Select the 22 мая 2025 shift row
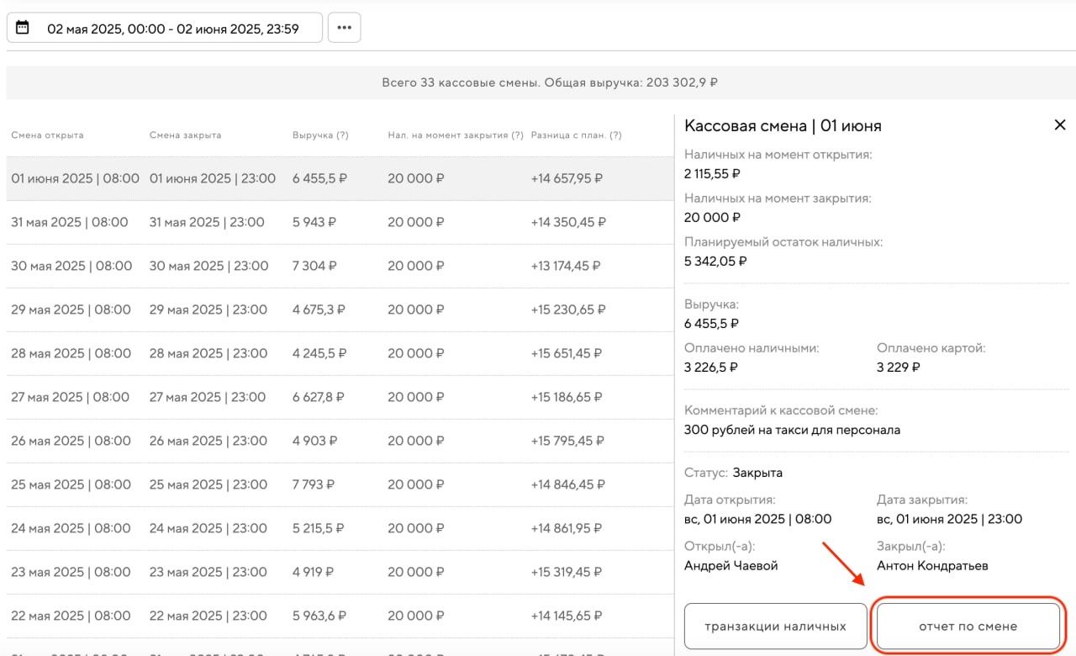Image resolution: width=1076 pixels, height=656 pixels. 336,616
